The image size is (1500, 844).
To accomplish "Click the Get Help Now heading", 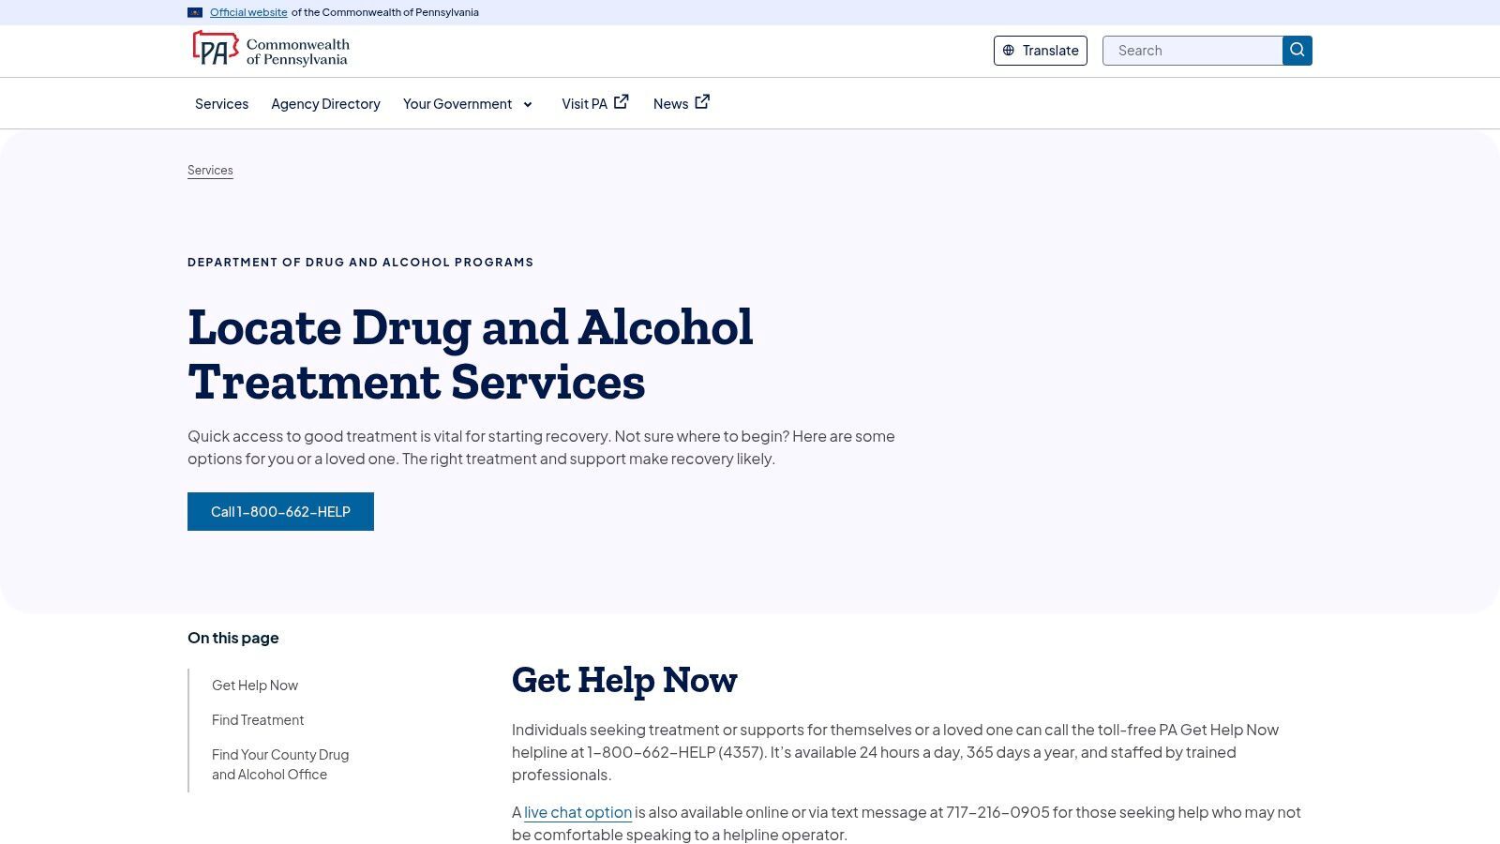I will coord(624,680).
